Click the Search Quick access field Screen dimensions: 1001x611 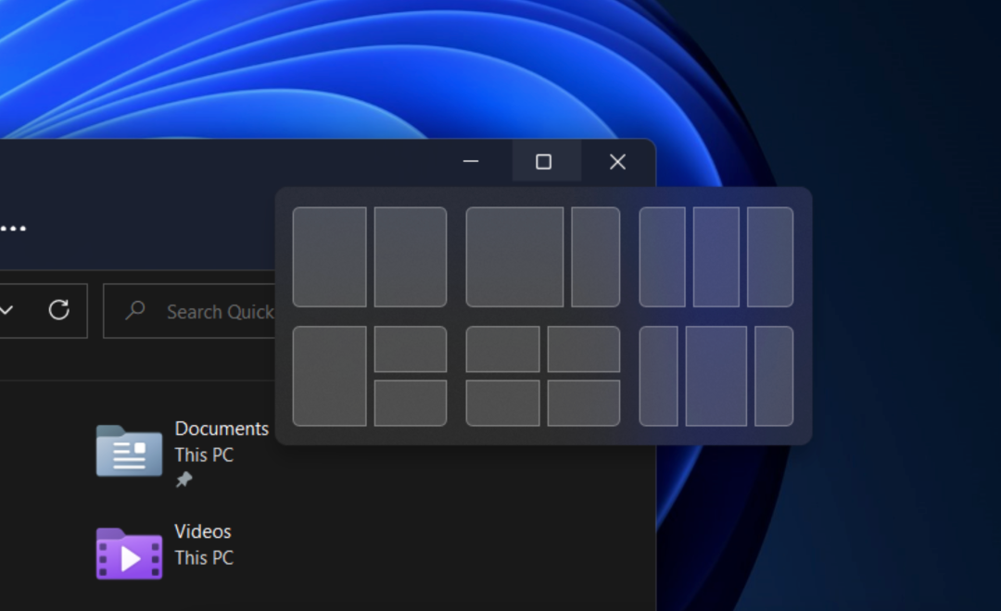pyautogui.click(x=190, y=311)
